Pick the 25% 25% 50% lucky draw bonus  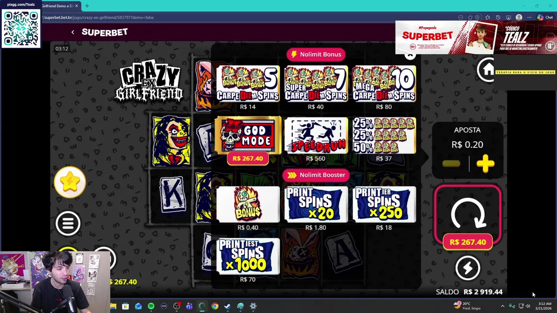[384, 135]
